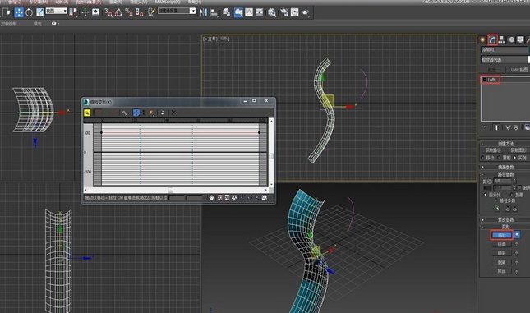This screenshot has height=313, width=530.
Task: Select the Loft entry in modifier stack
Action: [x=491, y=80]
